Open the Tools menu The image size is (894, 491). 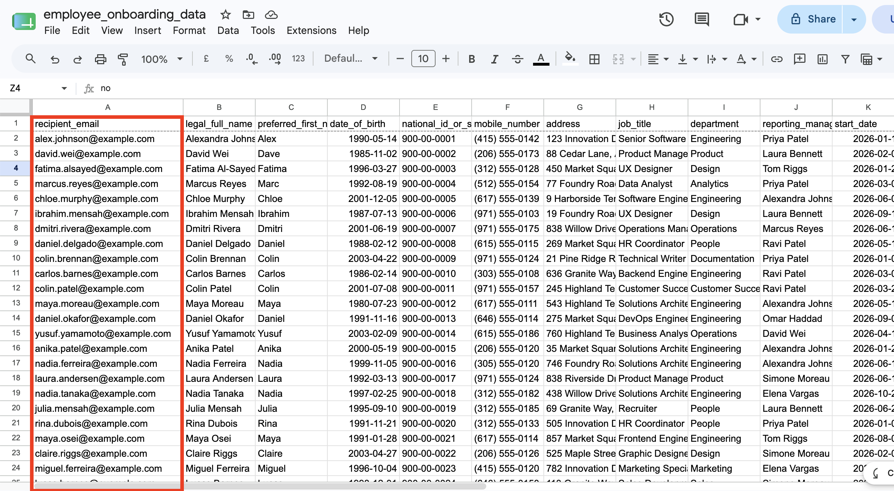263,31
